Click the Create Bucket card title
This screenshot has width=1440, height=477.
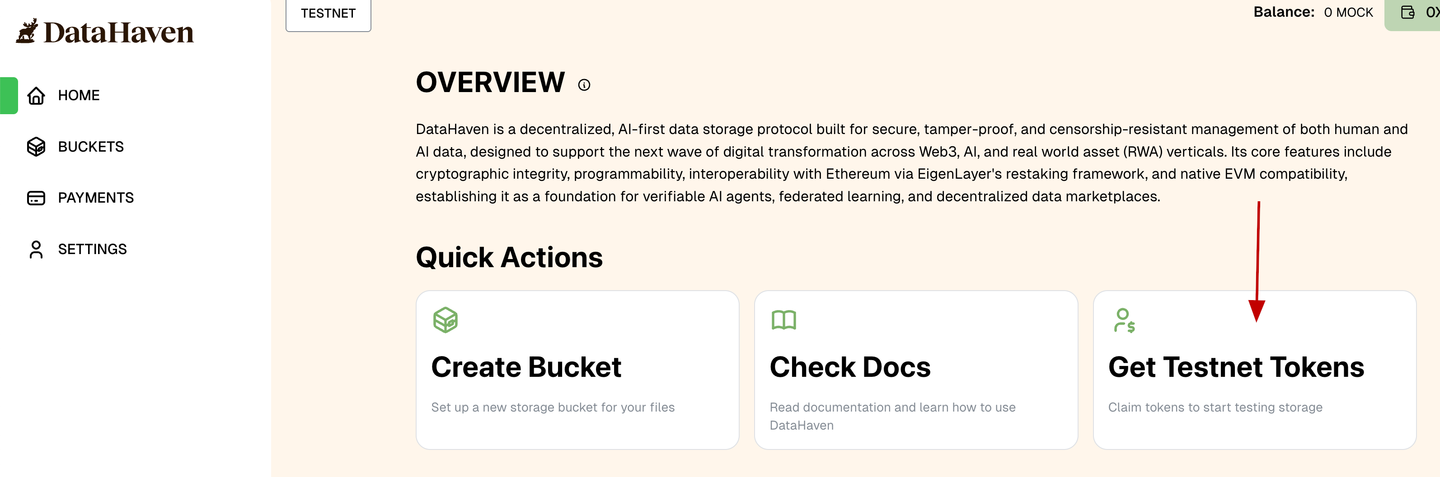tap(526, 367)
